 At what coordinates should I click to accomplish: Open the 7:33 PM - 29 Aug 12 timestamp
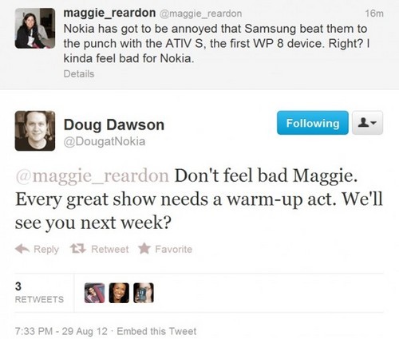61,331
